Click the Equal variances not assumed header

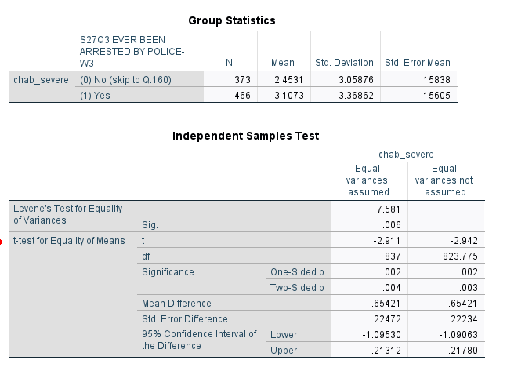click(444, 180)
